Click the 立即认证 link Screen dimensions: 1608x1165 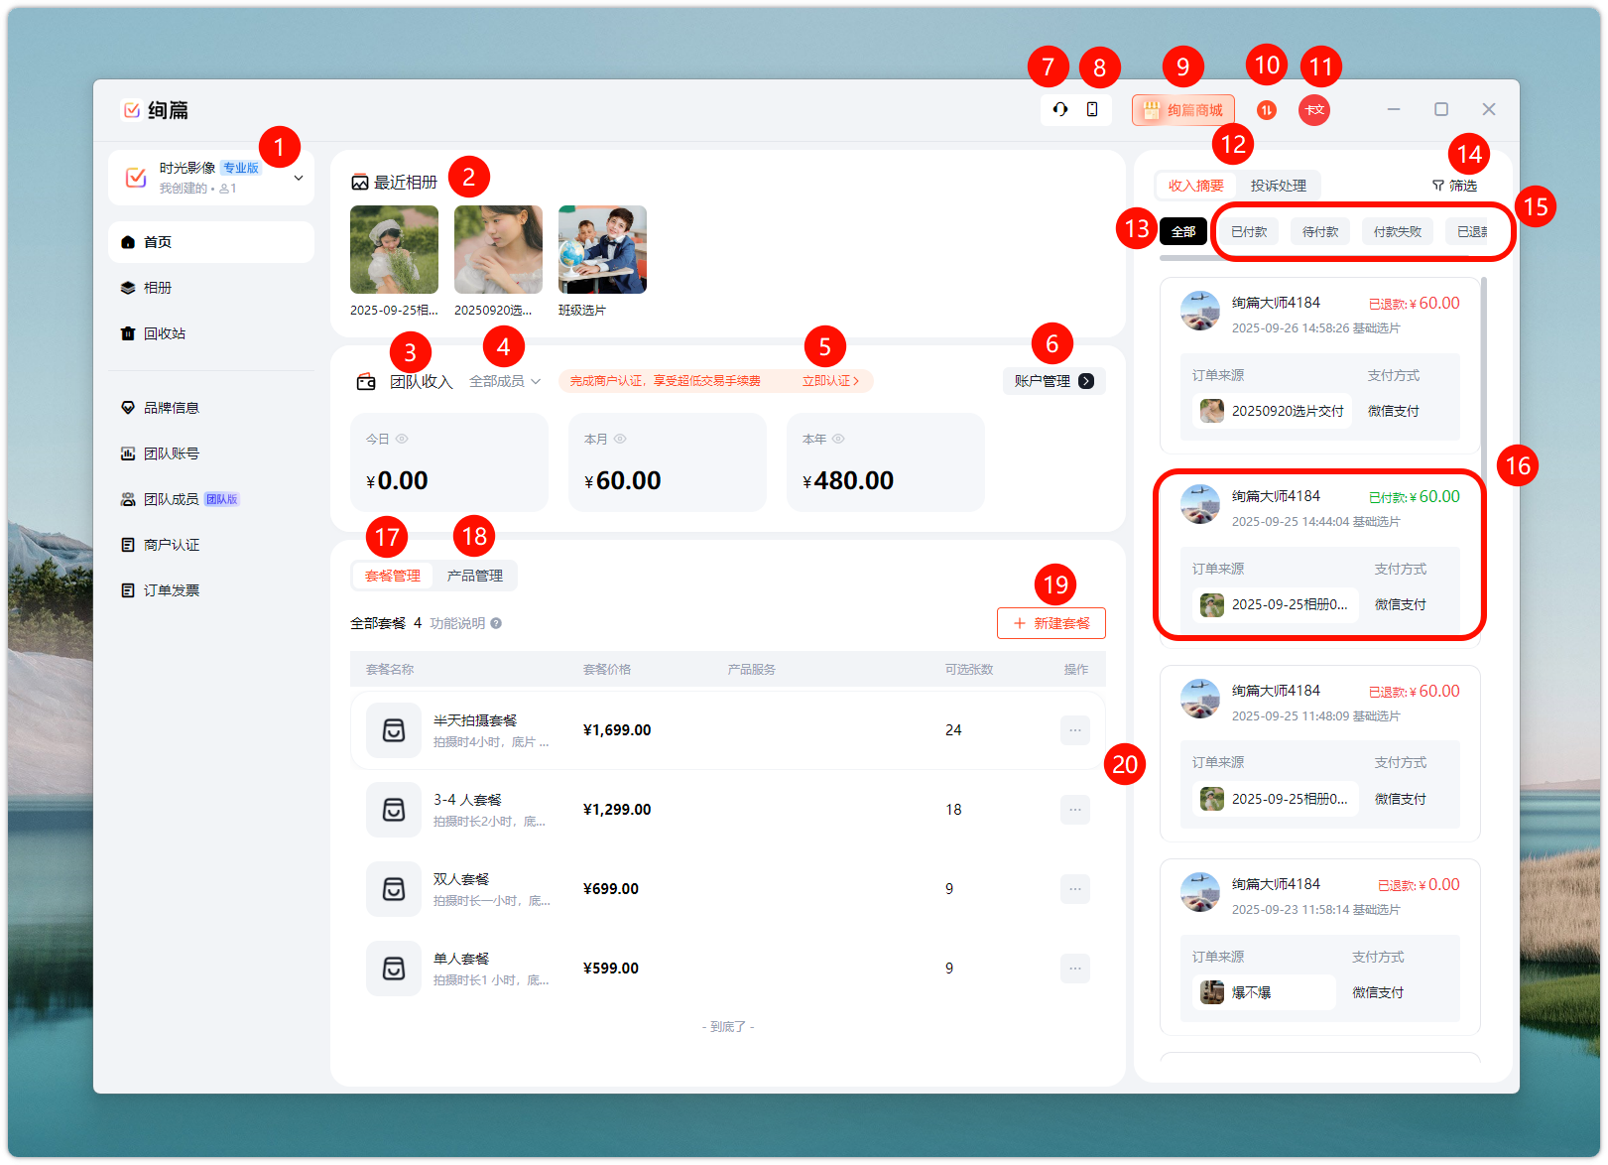point(830,381)
